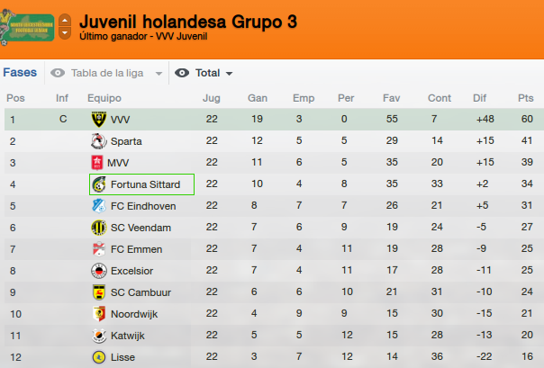Click the FC Eindhoven crest icon

coord(98,206)
